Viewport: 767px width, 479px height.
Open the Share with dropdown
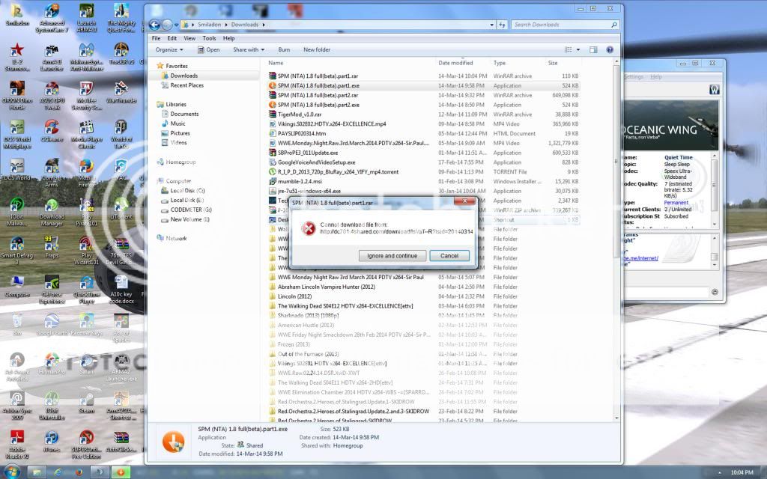point(249,50)
